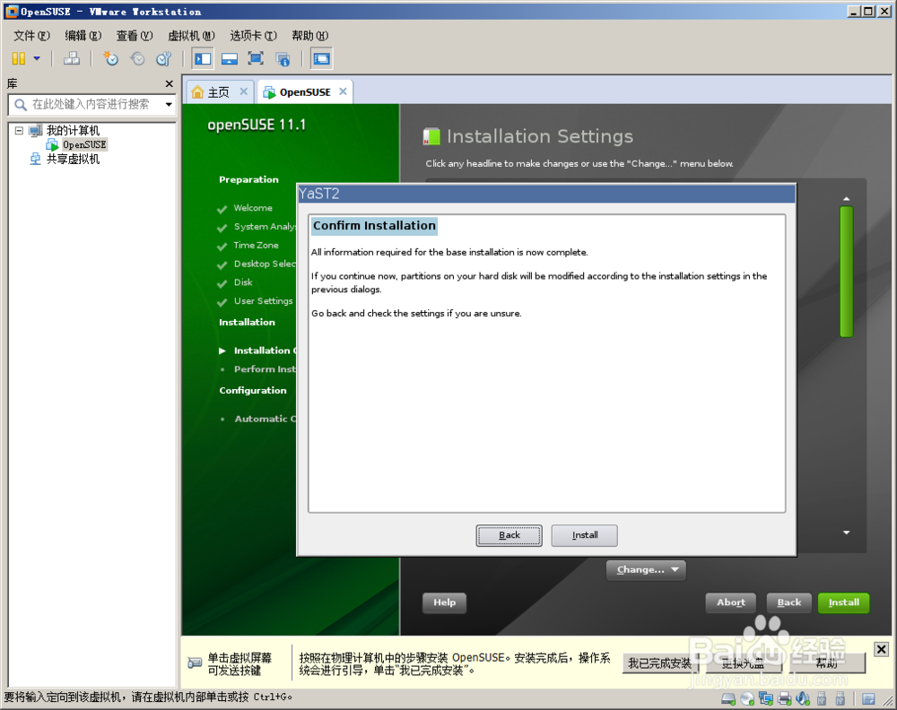Pause the virtual machine with the pause icon
Screen dimensions: 897x710
[19, 58]
